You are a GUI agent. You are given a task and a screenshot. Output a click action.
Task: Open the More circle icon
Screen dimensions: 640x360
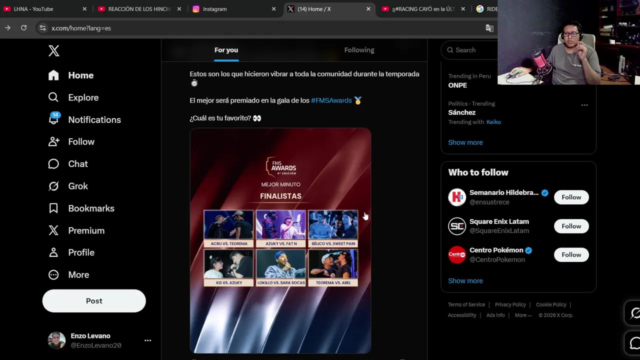click(x=53, y=274)
